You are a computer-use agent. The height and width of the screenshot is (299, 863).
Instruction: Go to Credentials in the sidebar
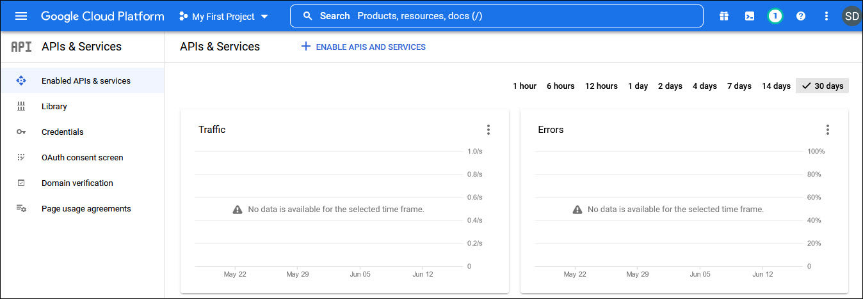62,132
